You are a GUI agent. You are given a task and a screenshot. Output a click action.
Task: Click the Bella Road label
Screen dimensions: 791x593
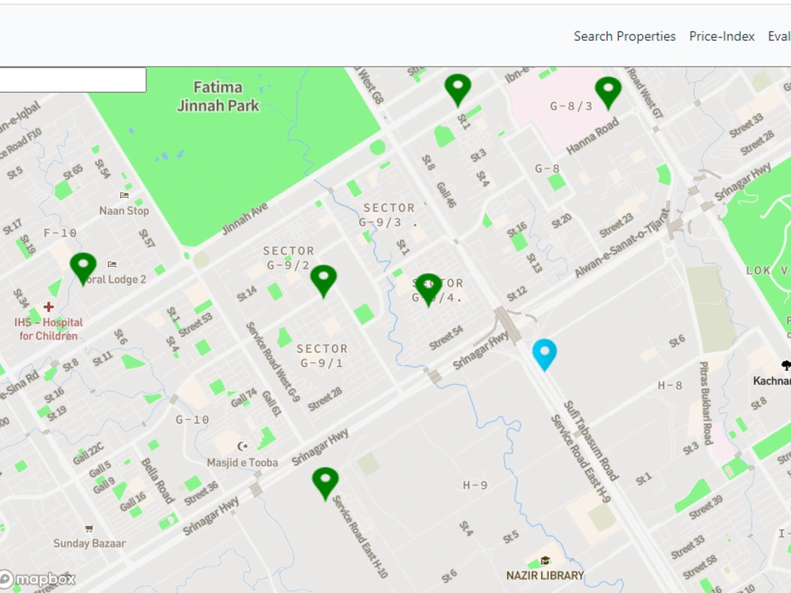(x=158, y=481)
